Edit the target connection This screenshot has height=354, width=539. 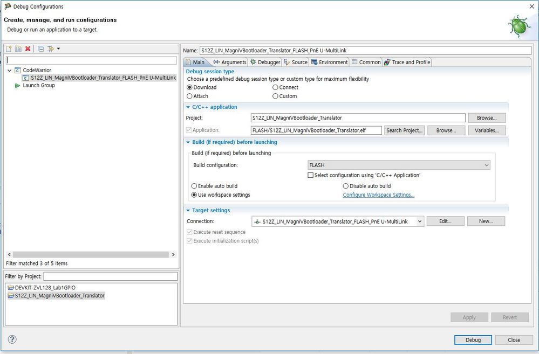click(x=446, y=221)
